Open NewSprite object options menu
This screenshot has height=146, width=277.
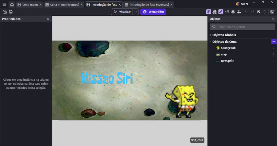(x=274, y=61)
